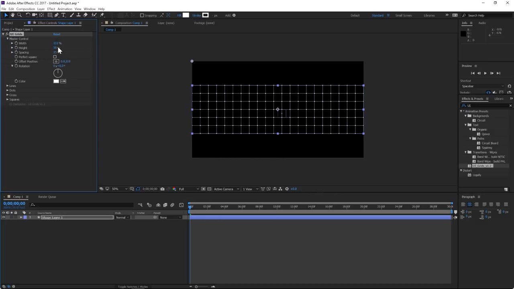Open the Render Queue panel
Image resolution: width=514 pixels, height=289 pixels.
(47, 197)
